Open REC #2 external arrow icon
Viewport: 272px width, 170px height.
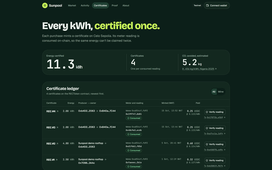click(x=57, y=144)
